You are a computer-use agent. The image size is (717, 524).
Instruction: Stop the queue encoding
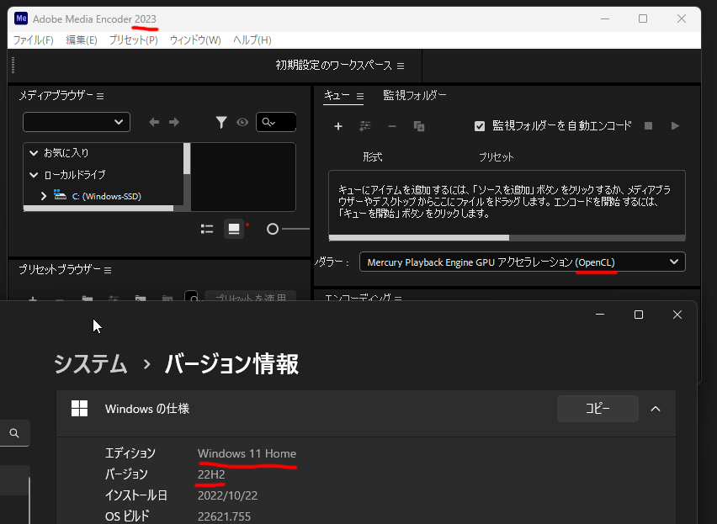tap(648, 125)
